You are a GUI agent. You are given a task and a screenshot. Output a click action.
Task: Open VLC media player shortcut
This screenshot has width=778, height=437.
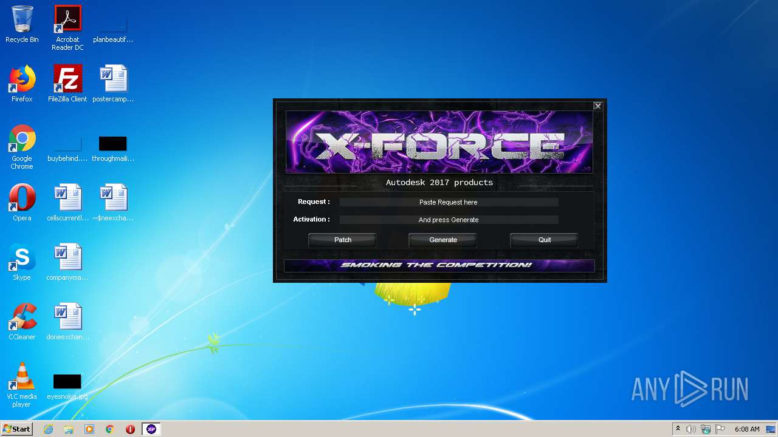[x=22, y=385]
